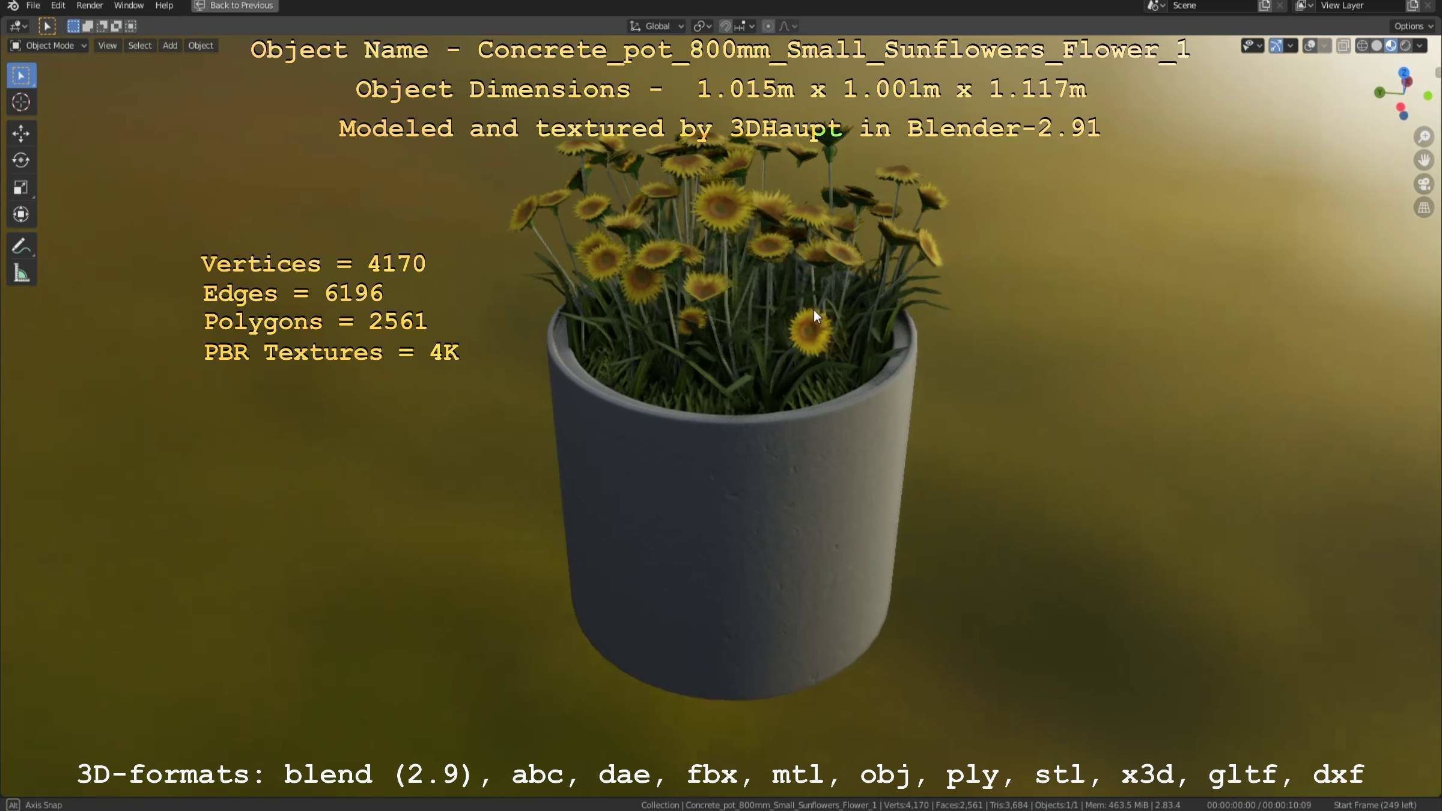Click the pan view hand icon
Image resolution: width=1442 pixels, height=811 pixels.
(x=1423, y=160)
